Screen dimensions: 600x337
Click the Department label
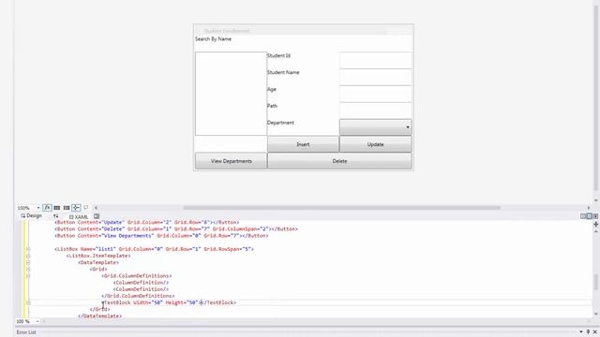[280, 123]
